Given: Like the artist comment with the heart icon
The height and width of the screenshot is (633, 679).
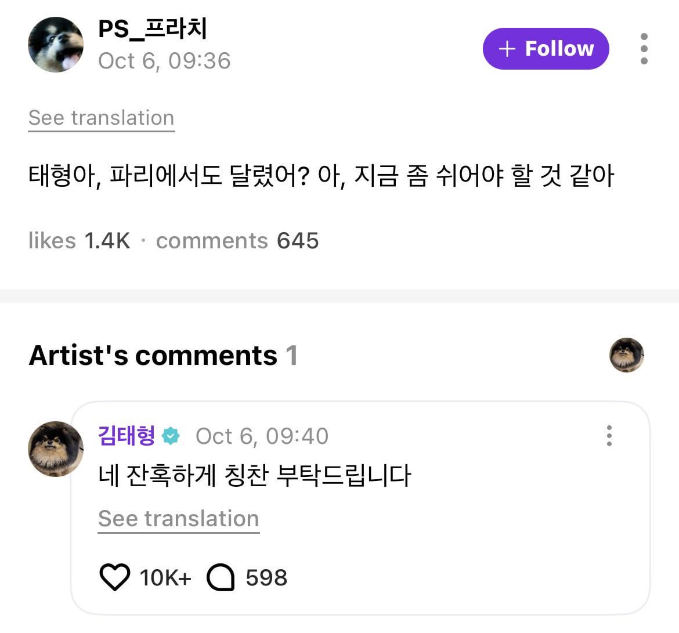Looking at the screenshot, I should click(x=114, y=577).
